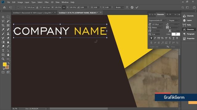Toggle relative positioning triangle for reference point
The width and height of the screenshot is (197, 110).
[x=37, y=7]
